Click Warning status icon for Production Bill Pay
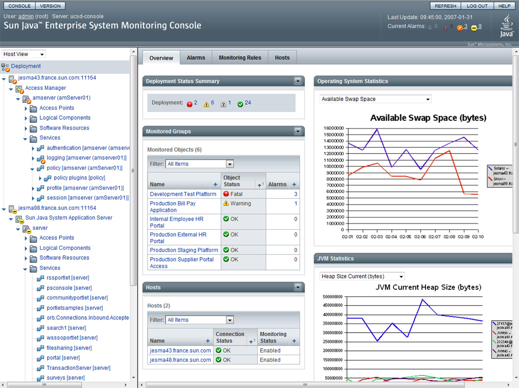The image size is (519, 388). pyautogui.click(x=226, y=204)
